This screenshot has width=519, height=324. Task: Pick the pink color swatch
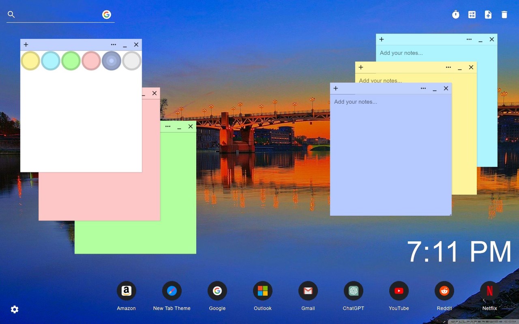91,61
